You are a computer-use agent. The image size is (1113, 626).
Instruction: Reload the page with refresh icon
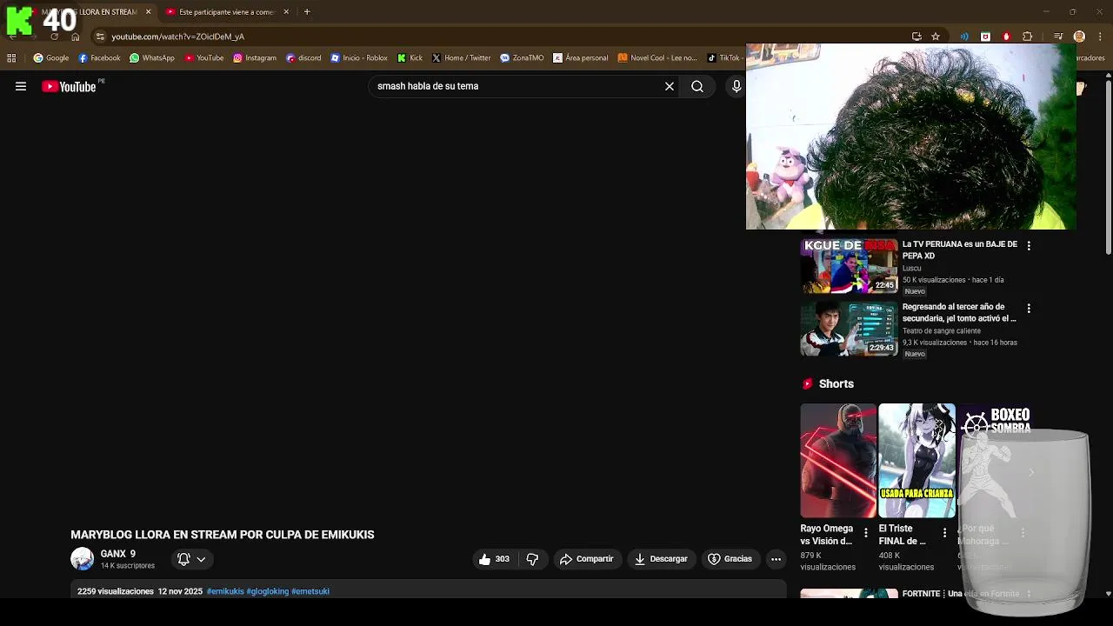pos(54,37)
